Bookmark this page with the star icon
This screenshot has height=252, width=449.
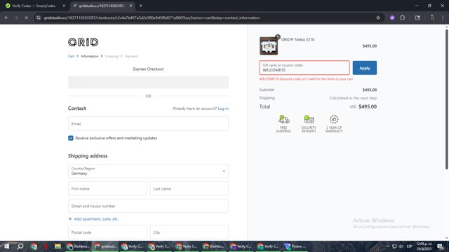pyautogui.click(x=378, y=17)
